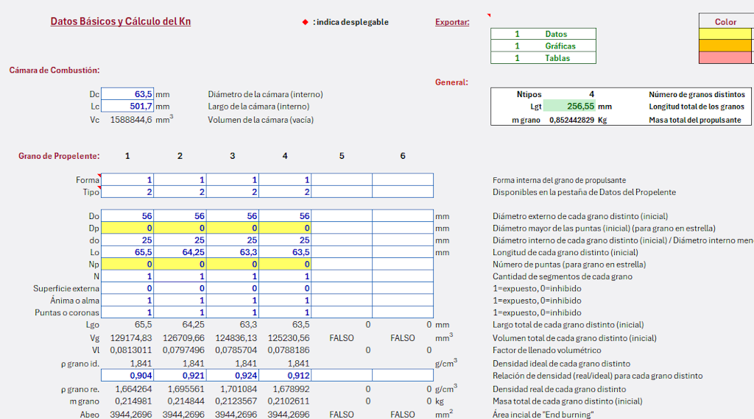754x419 pixels.
Task: Select the yellow Np cell for grain 1
Action: [127, 264]
